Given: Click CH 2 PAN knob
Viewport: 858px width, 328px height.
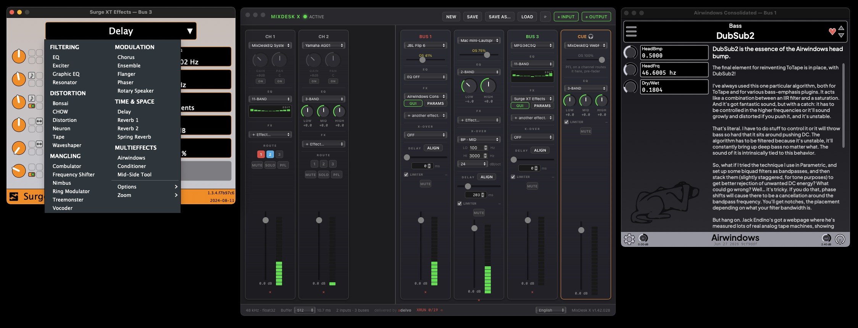Looking at the screenshot, I should point(333,60).
